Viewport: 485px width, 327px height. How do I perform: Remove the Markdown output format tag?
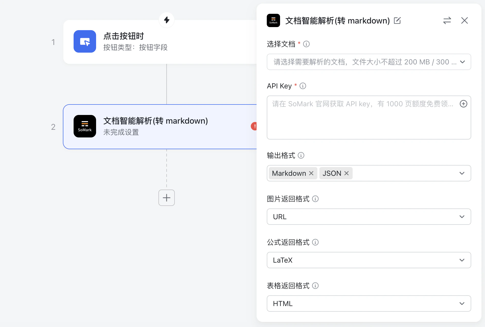(x=311, y=173)
